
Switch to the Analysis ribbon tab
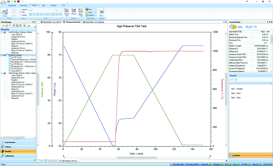click(54, 5)
